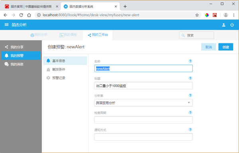Open 我的分享 in sidebar
Viewport: 239px width, 153px height.
coord(21,47)
